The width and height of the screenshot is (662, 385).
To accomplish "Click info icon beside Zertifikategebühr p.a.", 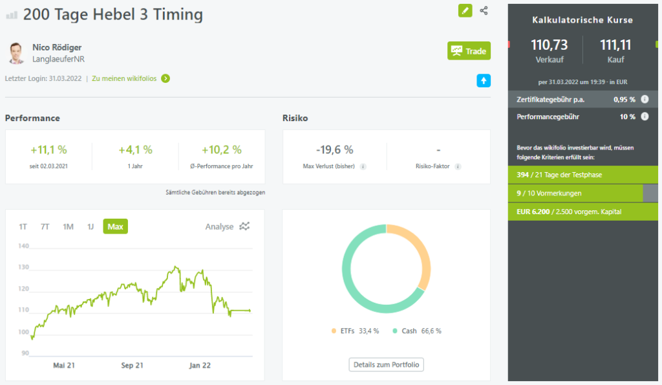I will (645, 99).
